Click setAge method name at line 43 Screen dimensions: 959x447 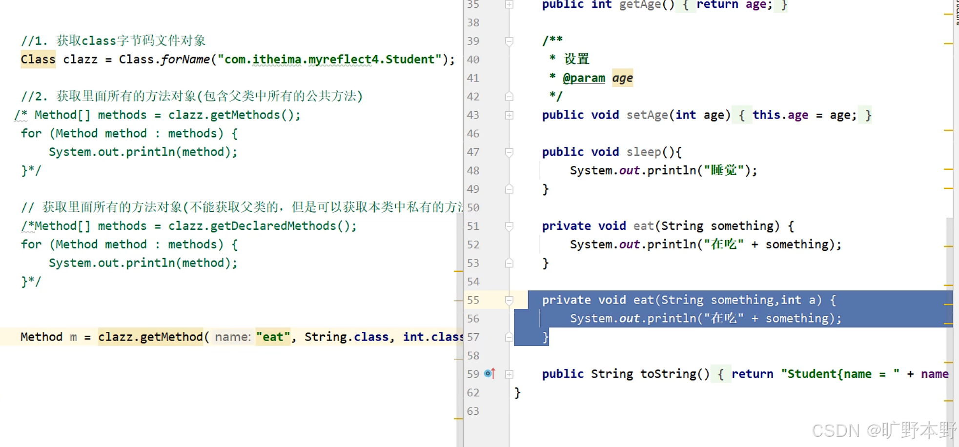[647, 115]
